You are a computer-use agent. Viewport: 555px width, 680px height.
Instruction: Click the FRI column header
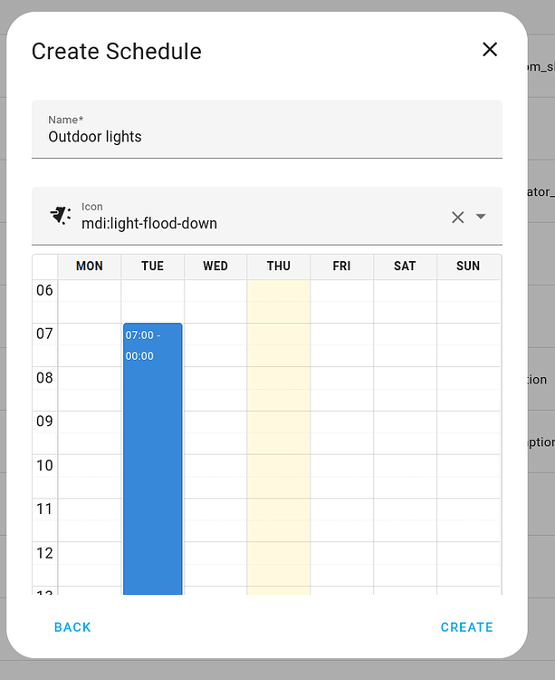click(x=341, y=267)
